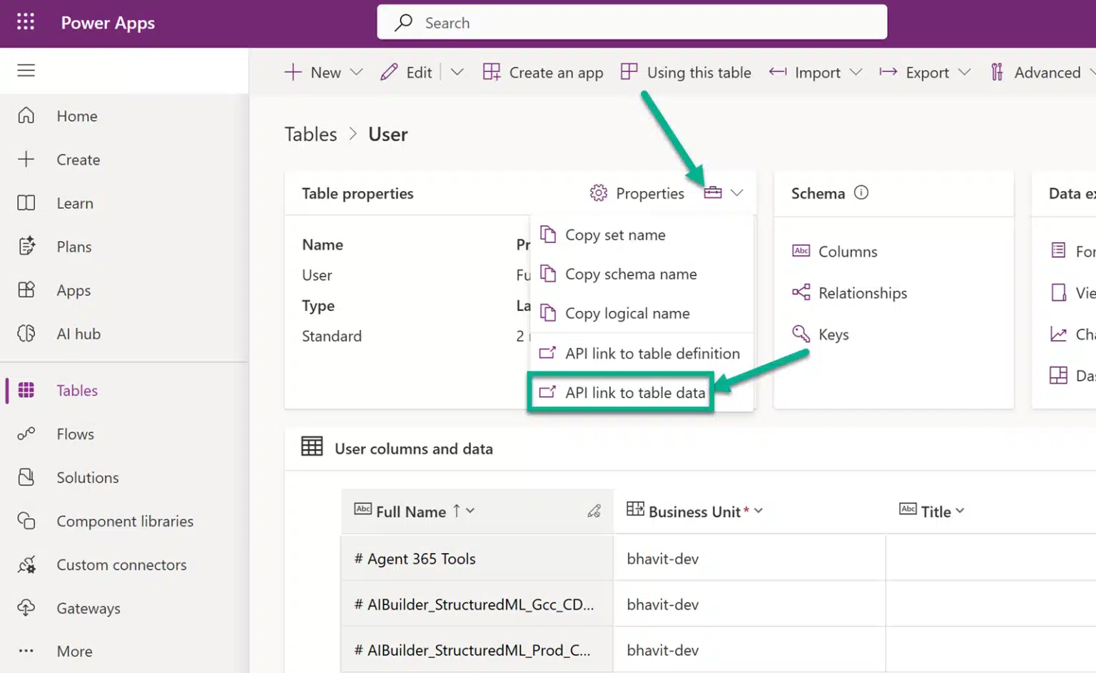Open the Tables breadcrumb link

(x=310, y=134)
